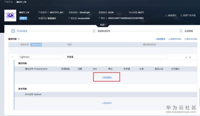Click the StreetLight device type value
Image resolution: width=200 pixels, height=116 pixels.
pyautogui.click(x=84, y=12)
